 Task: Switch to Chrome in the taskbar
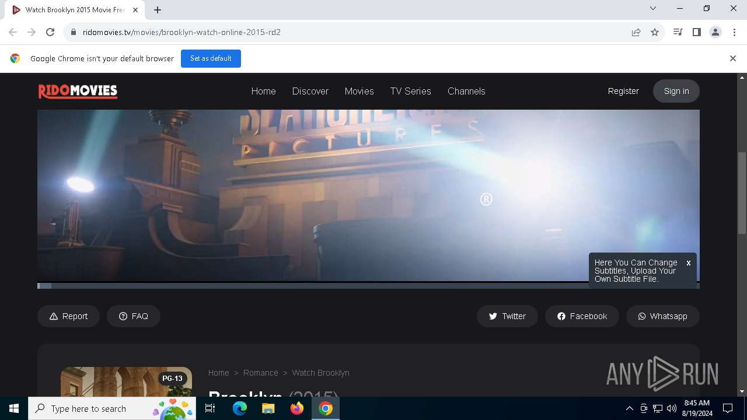coord(326,408)
